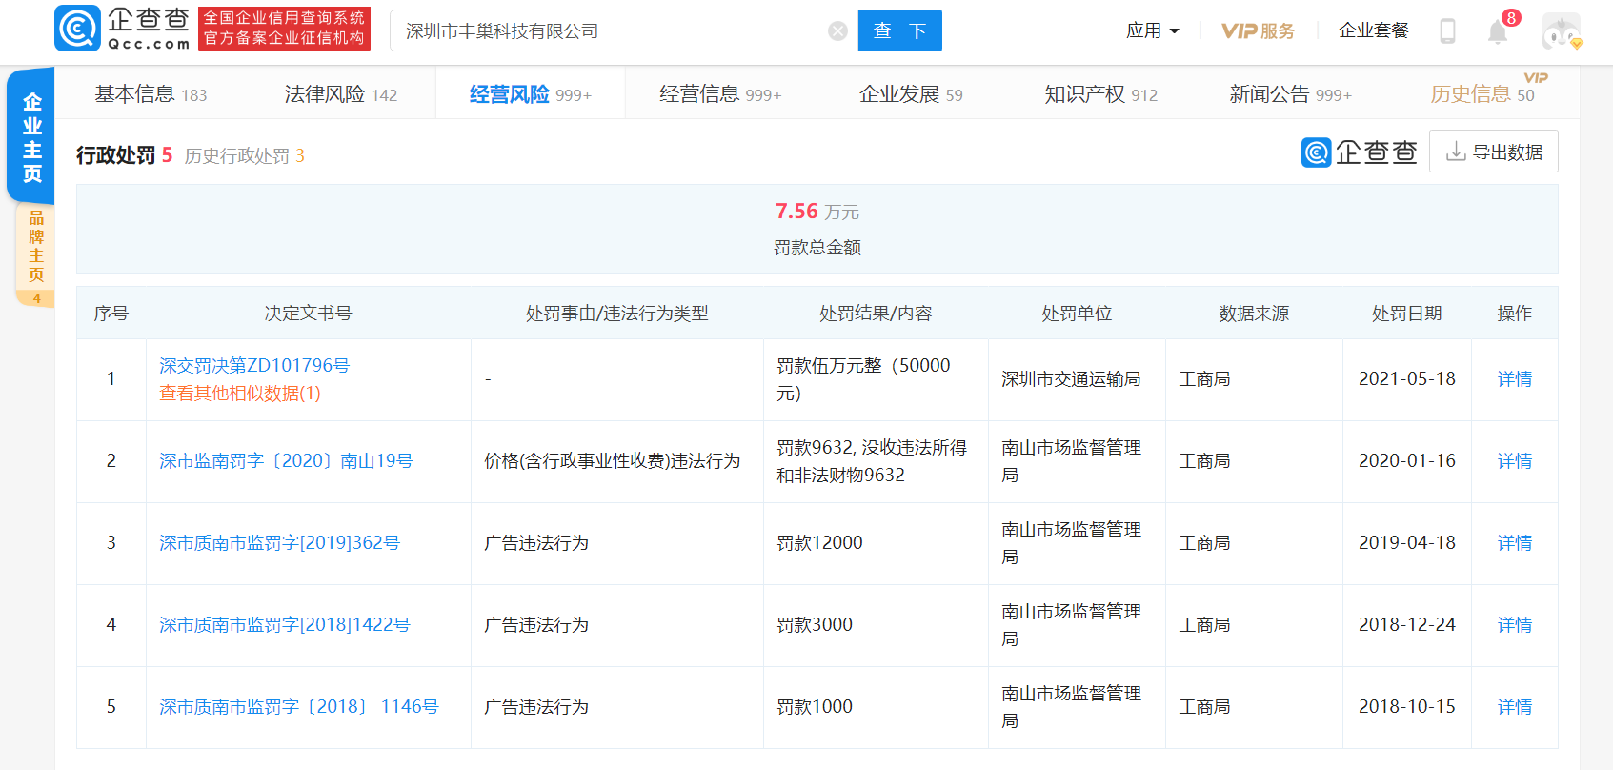
Task: Click the 7.56 万元 total fine amount
Action: coord(817,212)
